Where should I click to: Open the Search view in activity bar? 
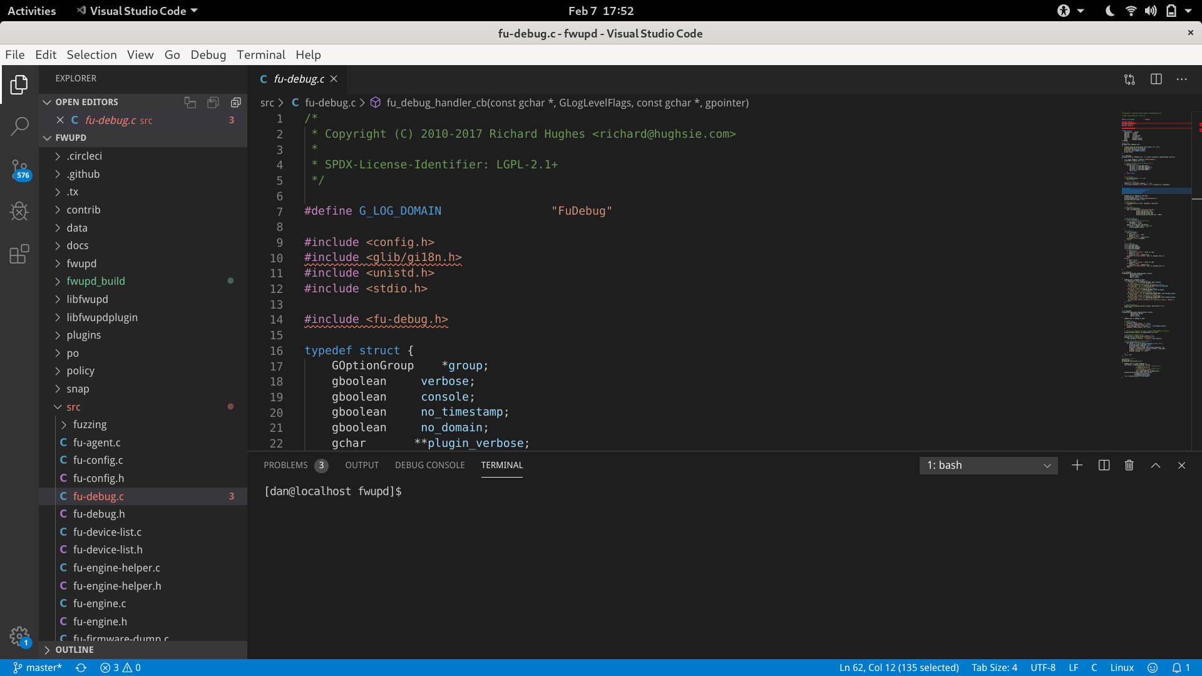19,126
